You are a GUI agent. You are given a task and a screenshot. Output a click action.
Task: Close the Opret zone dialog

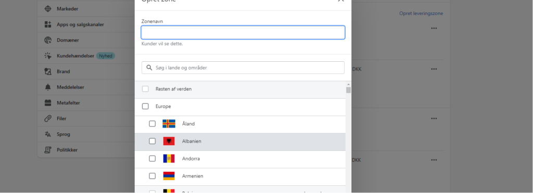pyautogui.click(x=340, y=1)
